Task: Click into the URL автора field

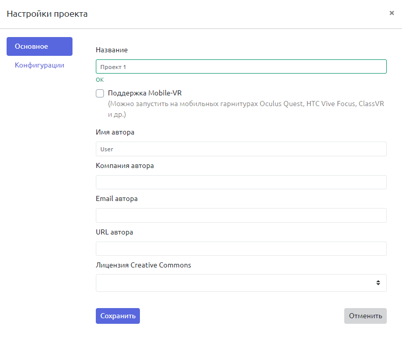Action: coord(241,249)
